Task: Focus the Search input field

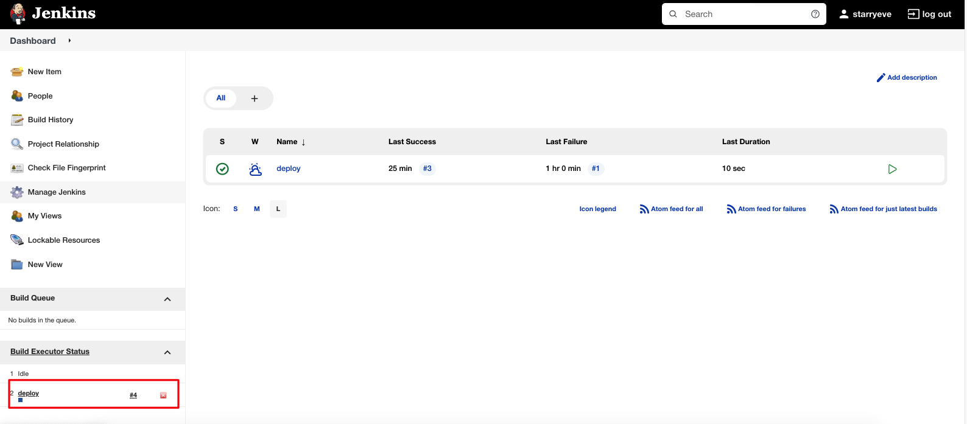Action: pyautogui.click(x=744, y=14)
